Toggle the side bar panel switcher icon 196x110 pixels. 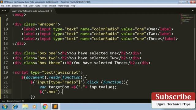tap(4, 101)
